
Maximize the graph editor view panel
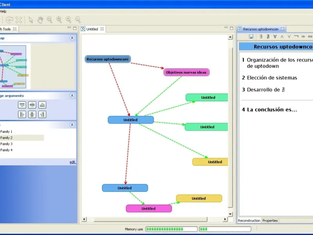[x=232, y=28]
